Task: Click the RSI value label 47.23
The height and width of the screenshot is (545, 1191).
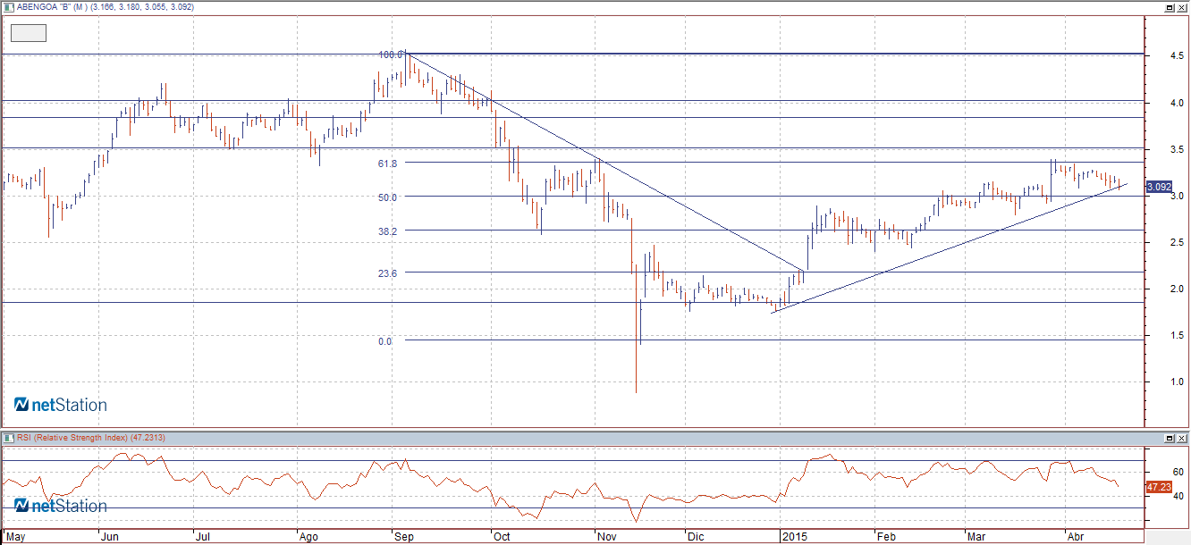Action: (x=1160, y=487)
